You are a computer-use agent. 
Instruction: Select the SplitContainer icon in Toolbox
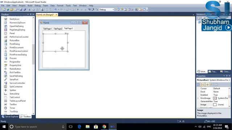(x=6, y=87)
